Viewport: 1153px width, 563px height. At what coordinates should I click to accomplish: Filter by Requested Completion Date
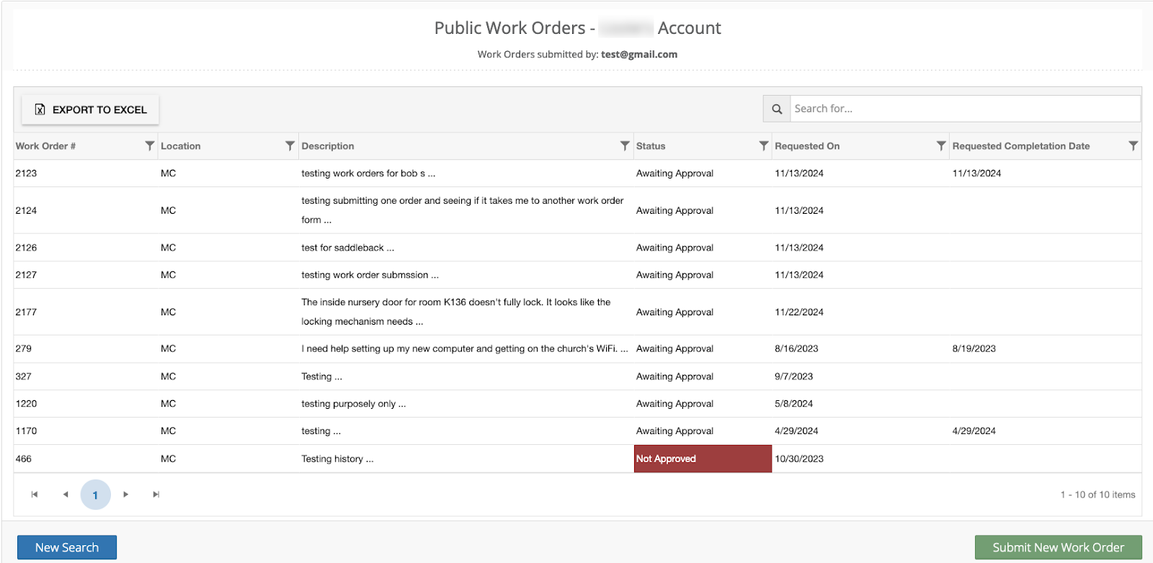1133,146
